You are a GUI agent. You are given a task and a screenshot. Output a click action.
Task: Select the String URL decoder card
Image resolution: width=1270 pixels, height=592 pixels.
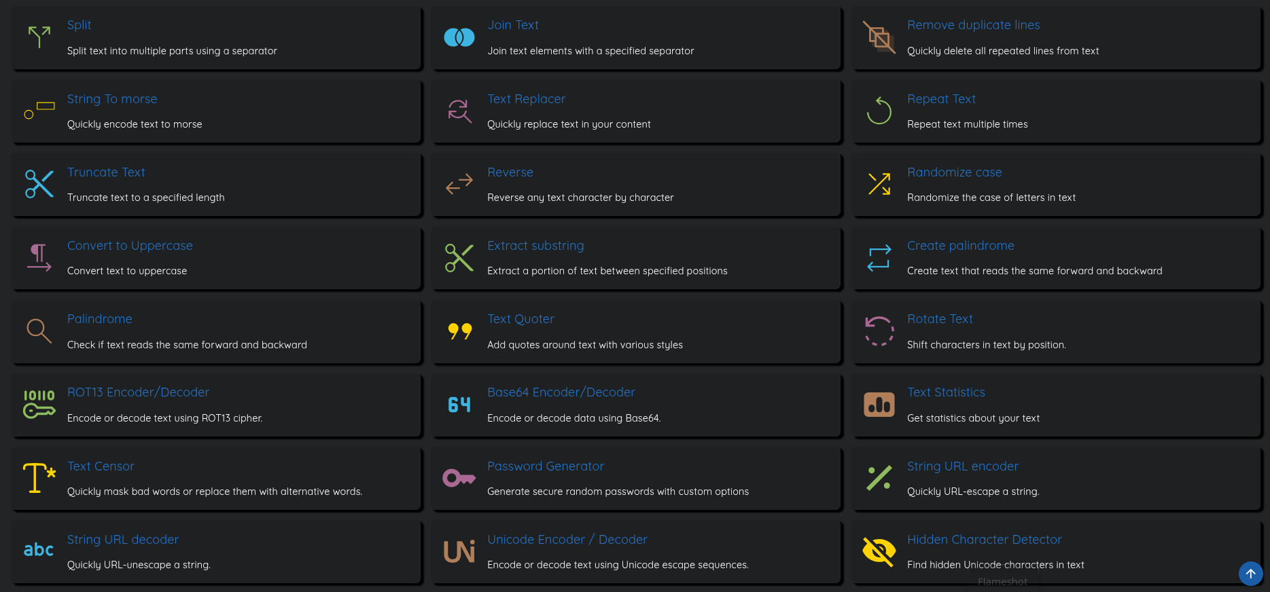[216, 552]
